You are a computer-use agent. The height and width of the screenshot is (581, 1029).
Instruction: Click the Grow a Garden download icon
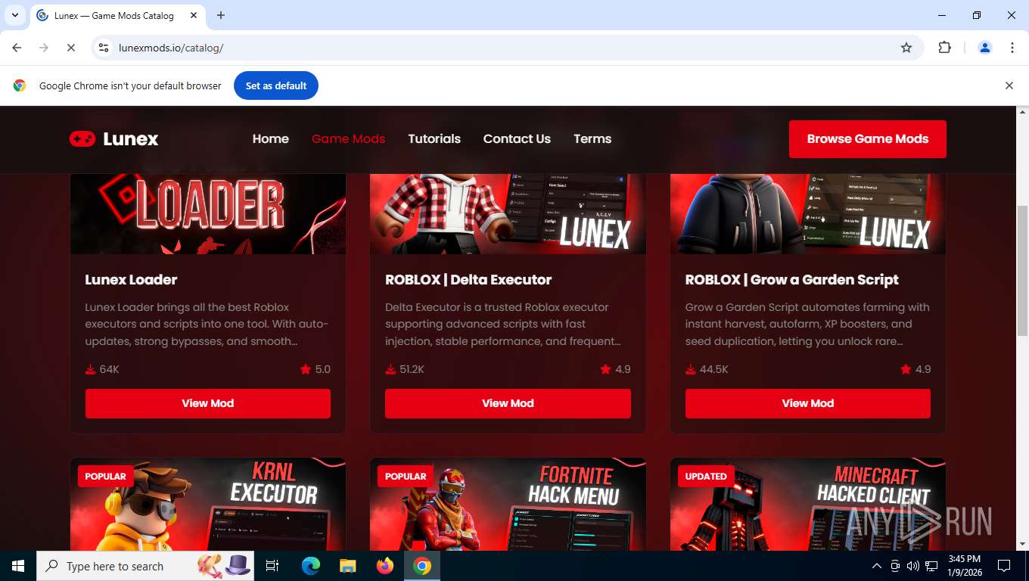point(691,369)
